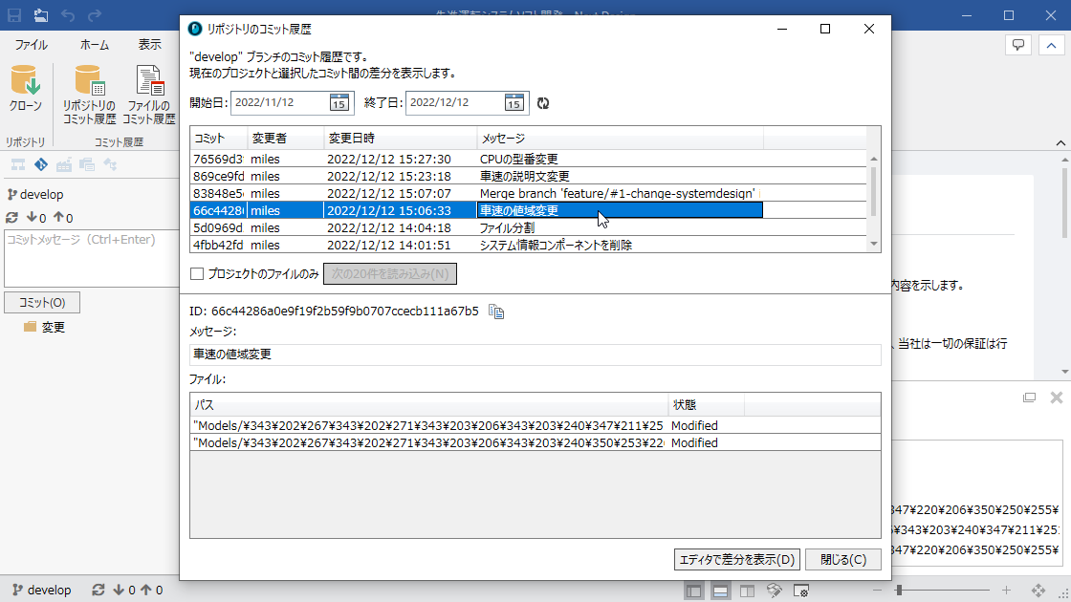1071x602 pixels.
Task: Select the arrows exchange icon in navigator toolbar
Action: (x=110, y=164)
